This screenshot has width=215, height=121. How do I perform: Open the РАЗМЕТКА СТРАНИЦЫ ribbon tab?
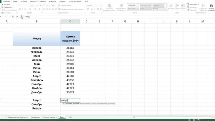[x=38, y=1]
